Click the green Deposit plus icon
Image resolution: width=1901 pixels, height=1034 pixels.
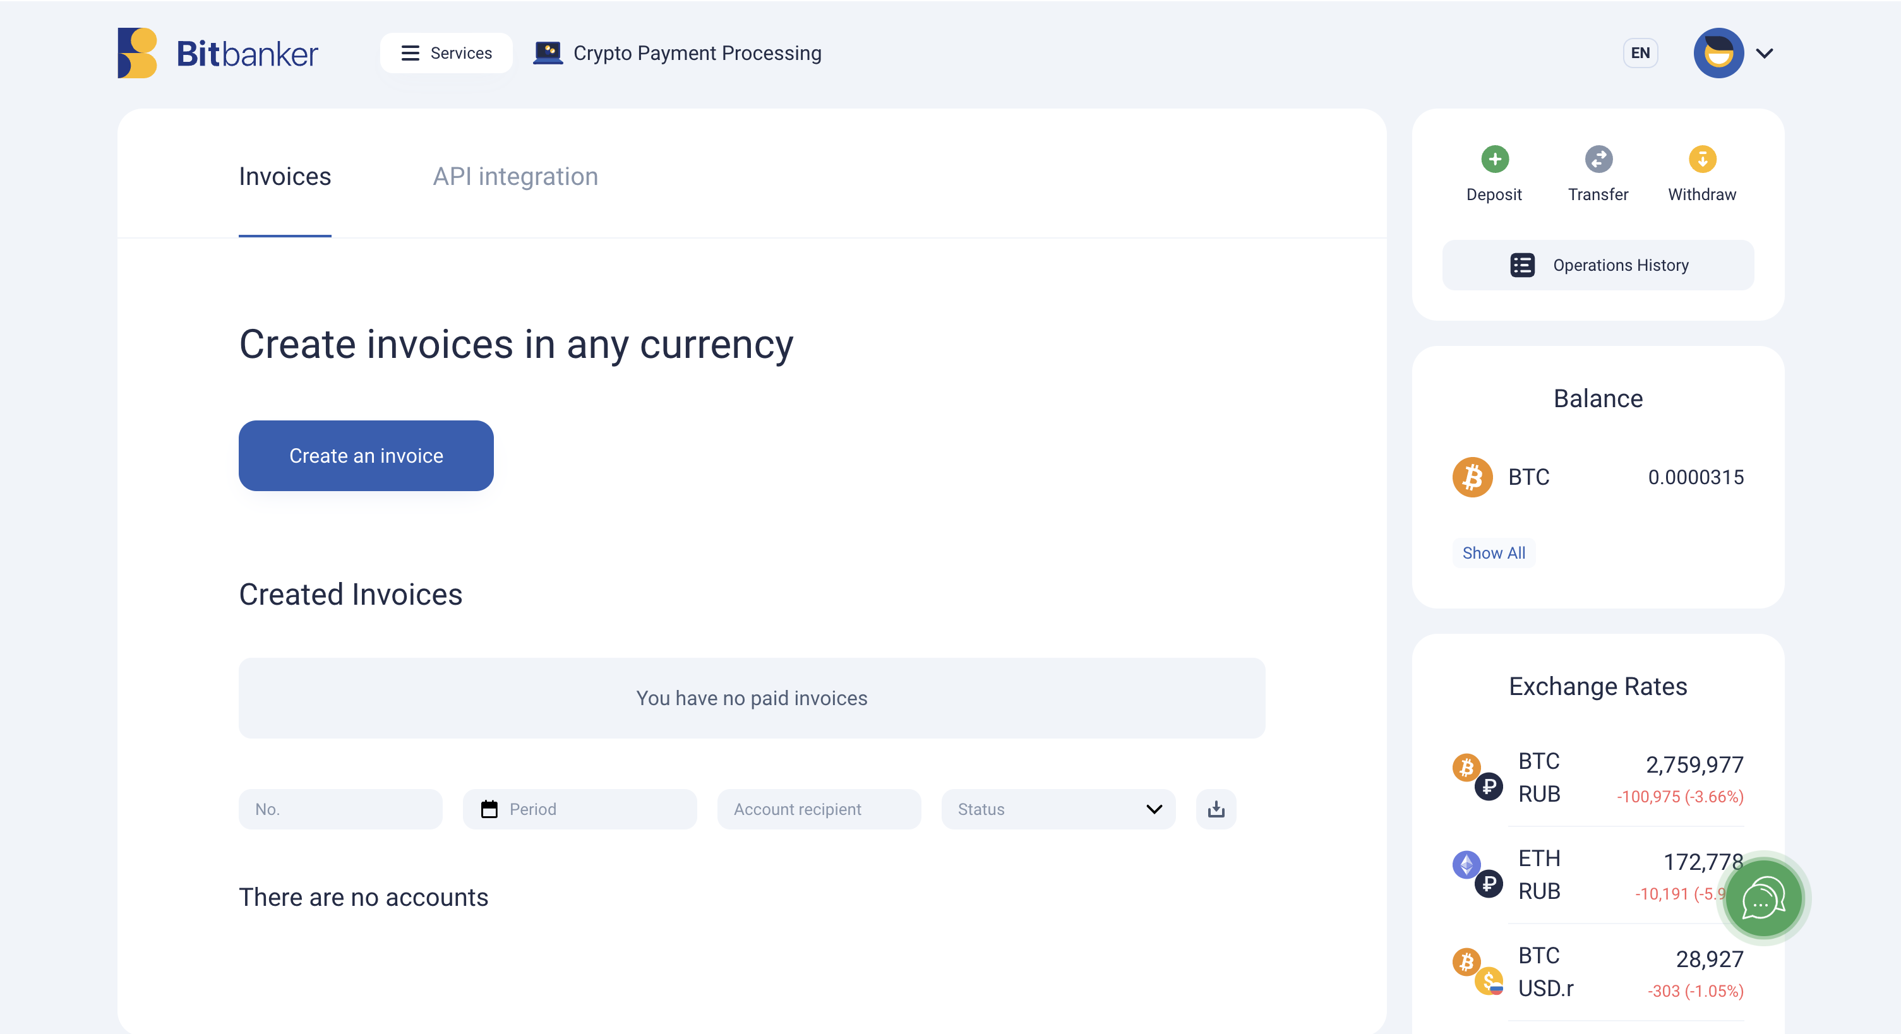pyautogui.click(x=1494, y=158)
